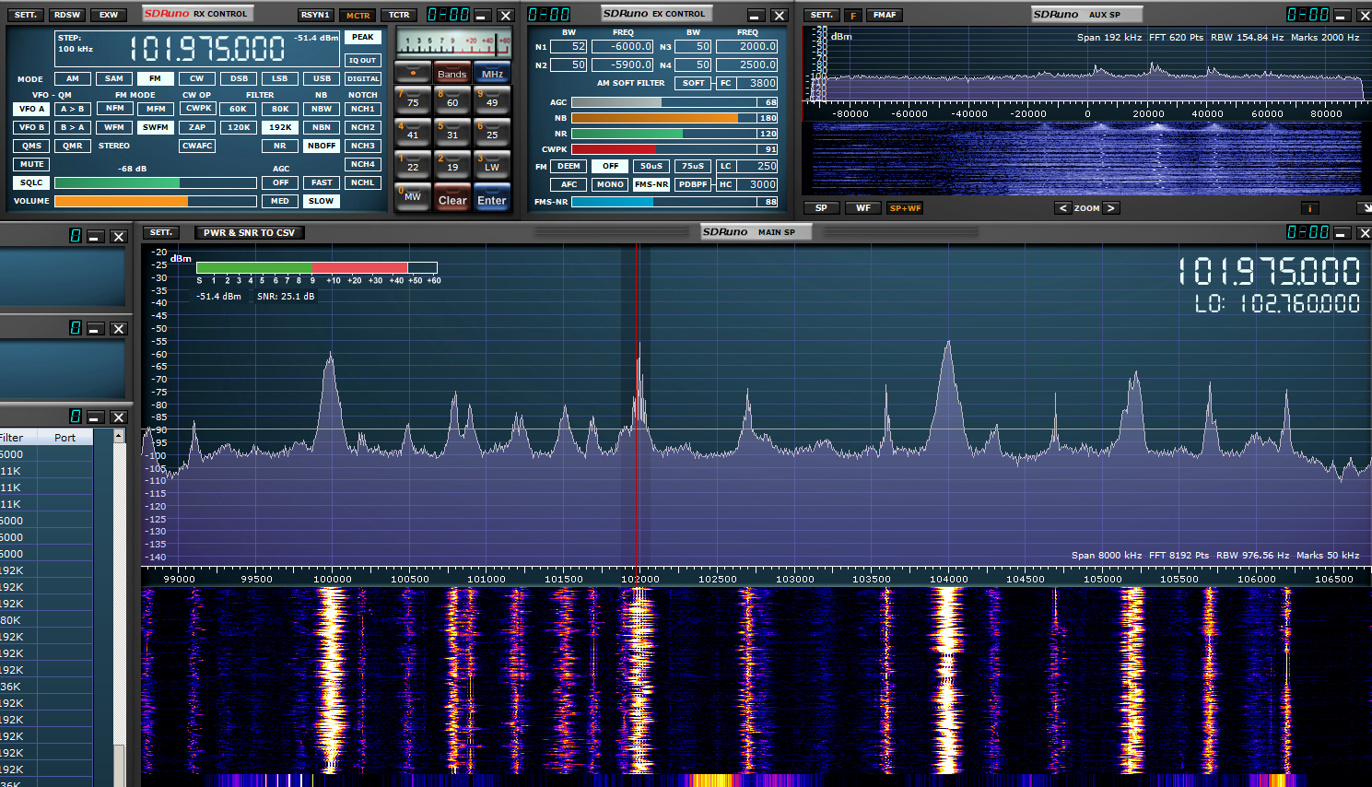The height and width of the screenshot is (787, 1372).
Task: Click the IQ OUT button
Action: [363, 60]
